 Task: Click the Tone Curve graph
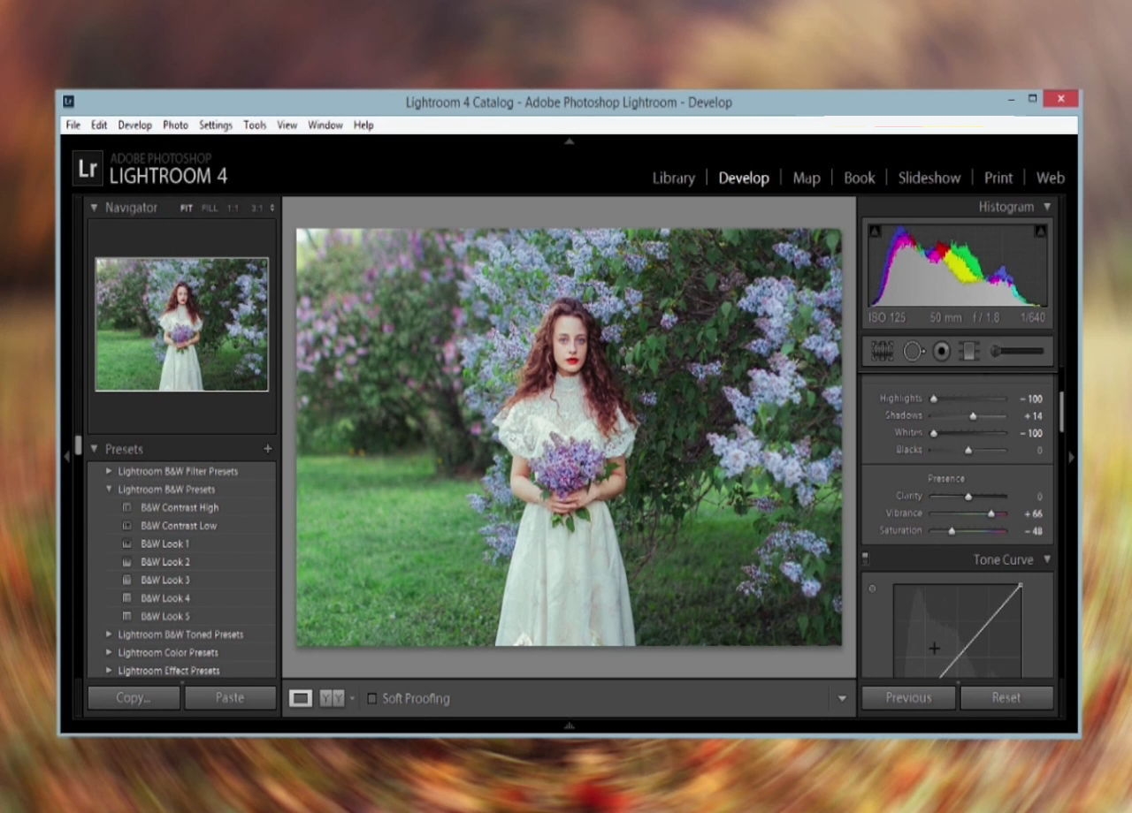click(x=958, y=631)
